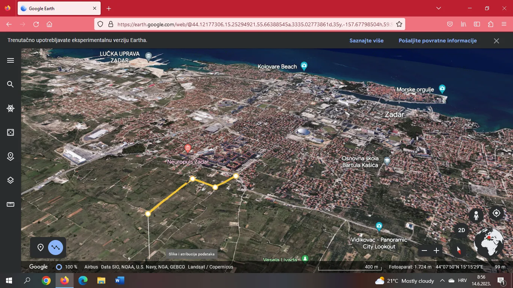Click the path's first point near the white line

coord(148,214)
